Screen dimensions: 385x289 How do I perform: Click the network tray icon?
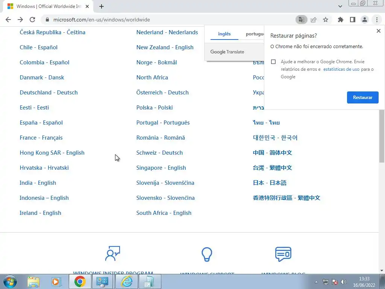[x=326, y=282]
